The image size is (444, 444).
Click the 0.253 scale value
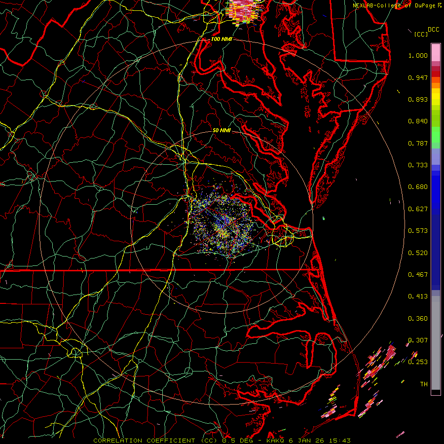pyautogui.click(x=418, y=362)
